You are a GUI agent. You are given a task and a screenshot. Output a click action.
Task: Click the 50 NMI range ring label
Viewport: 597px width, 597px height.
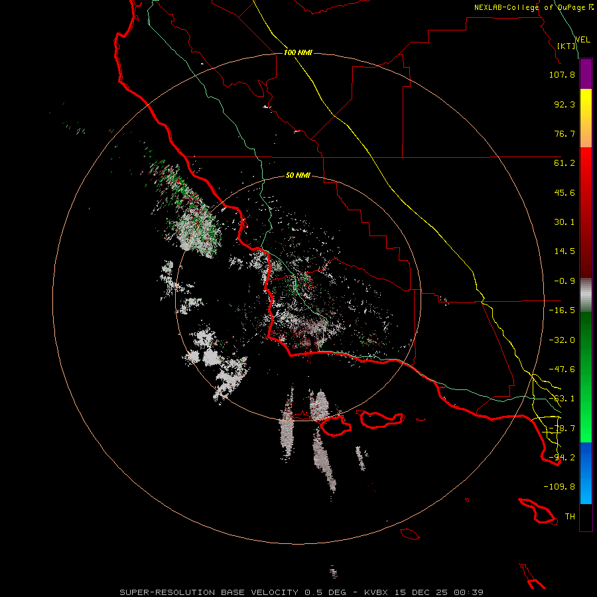pyautogui.click(x=298, y=175)
